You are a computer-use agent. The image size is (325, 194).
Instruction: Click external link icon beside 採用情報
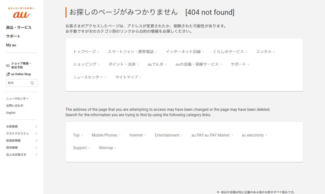coord(36,148)
